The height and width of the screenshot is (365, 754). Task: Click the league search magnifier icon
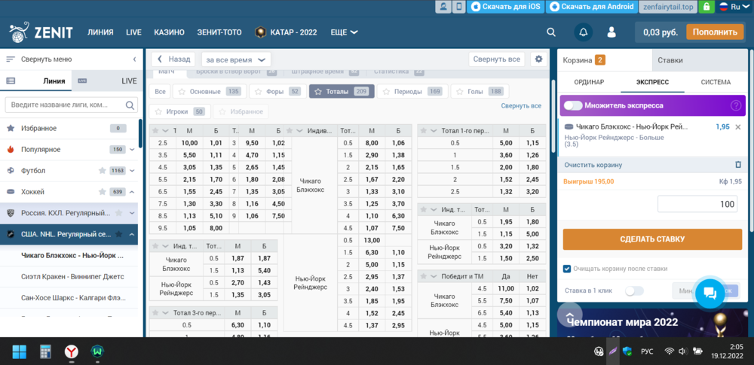pos(130,105)
